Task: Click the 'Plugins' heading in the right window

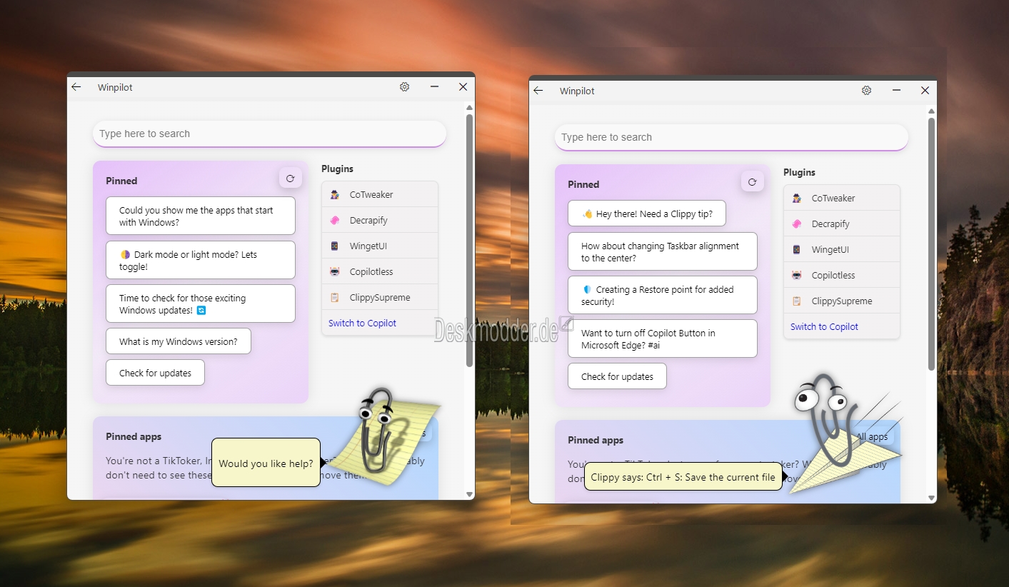Action: tap(799, 173)
